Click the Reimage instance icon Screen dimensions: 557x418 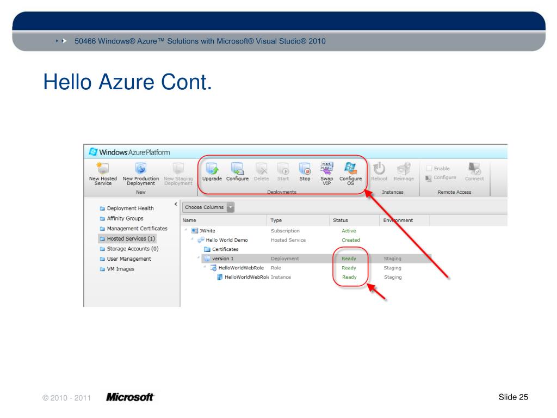click(x=404, y=169)
